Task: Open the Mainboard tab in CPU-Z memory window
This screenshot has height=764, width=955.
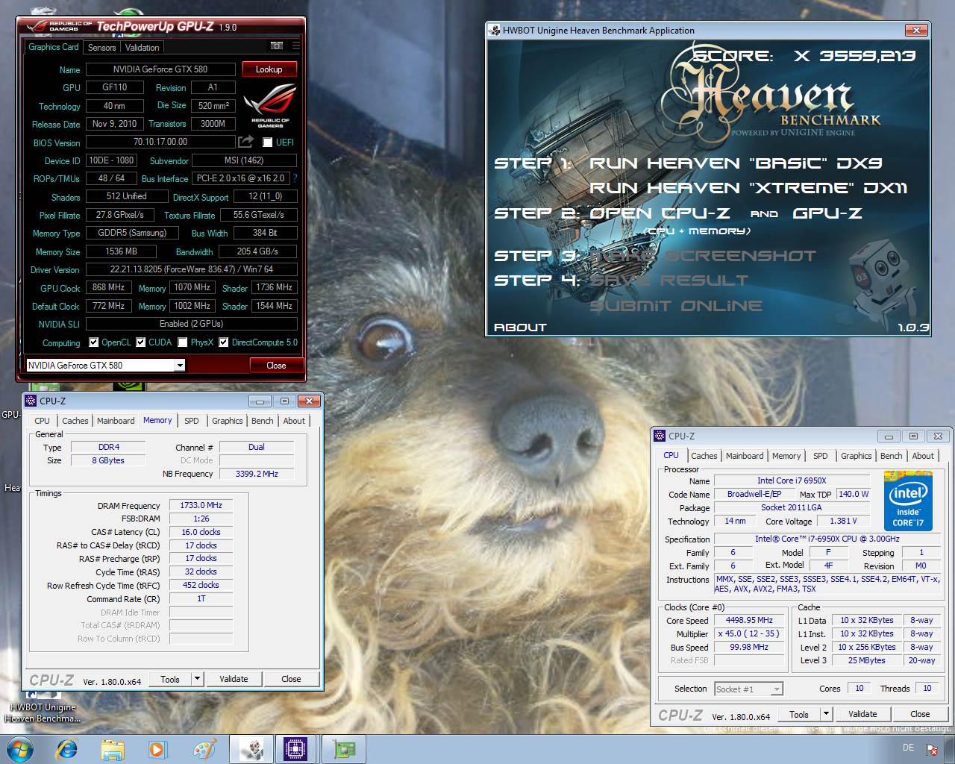Action: [x=116, y=421]
